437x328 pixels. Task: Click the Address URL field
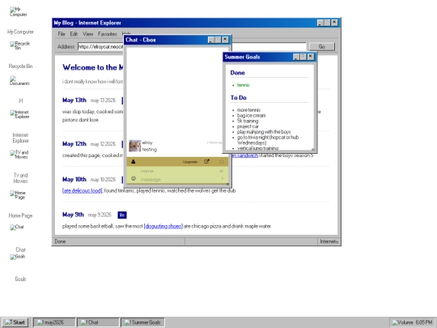pos(192,47)
